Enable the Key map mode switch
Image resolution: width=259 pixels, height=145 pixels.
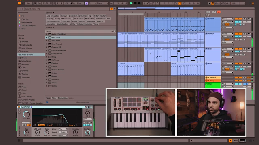pyautogui.click(x=217, y=3)
